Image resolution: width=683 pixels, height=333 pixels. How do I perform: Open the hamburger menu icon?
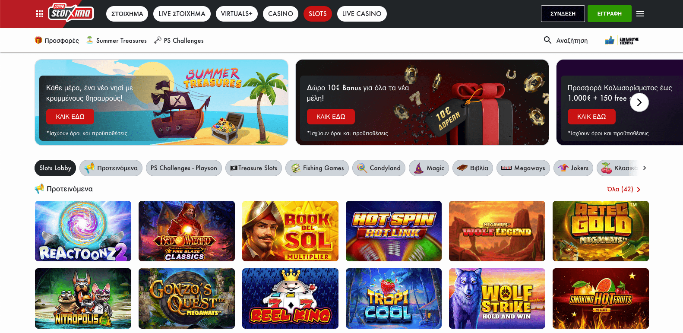(x=640, y=14)
